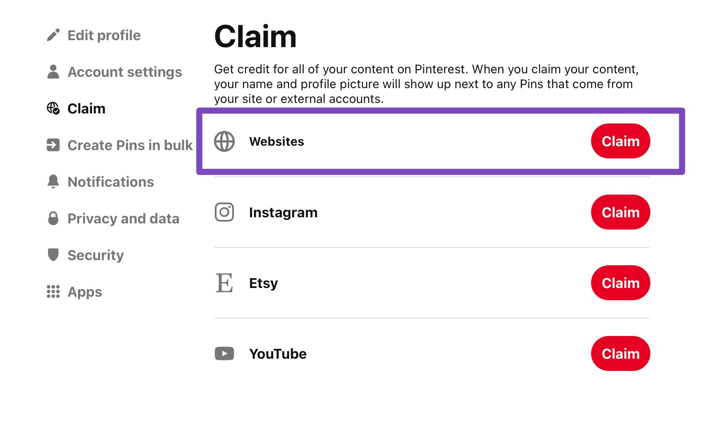Click the padlock icon for Privacy and data
This screenshot has width=722, height=432.
point(53,218)
